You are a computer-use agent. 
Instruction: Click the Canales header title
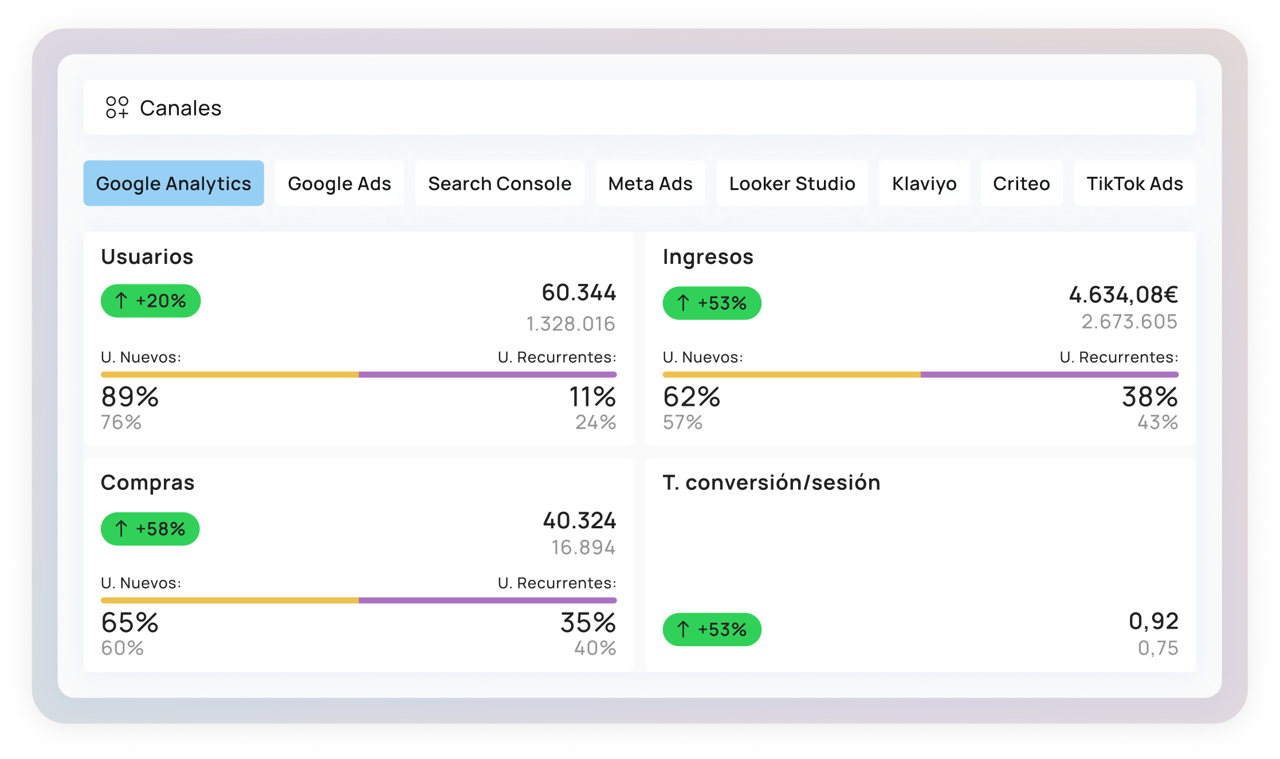coord(180,108)
